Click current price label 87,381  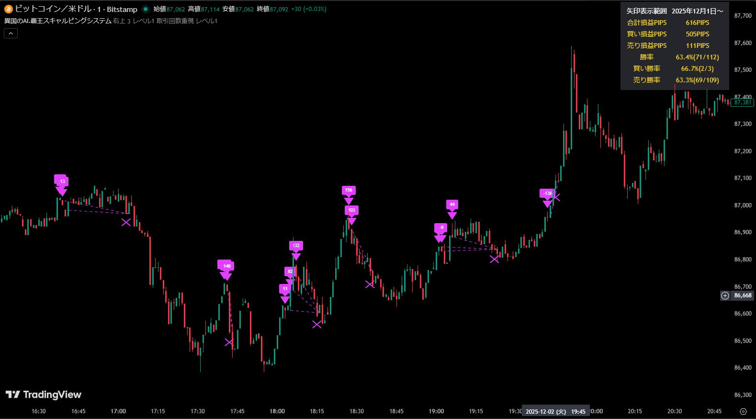click(x=743, y=102)
